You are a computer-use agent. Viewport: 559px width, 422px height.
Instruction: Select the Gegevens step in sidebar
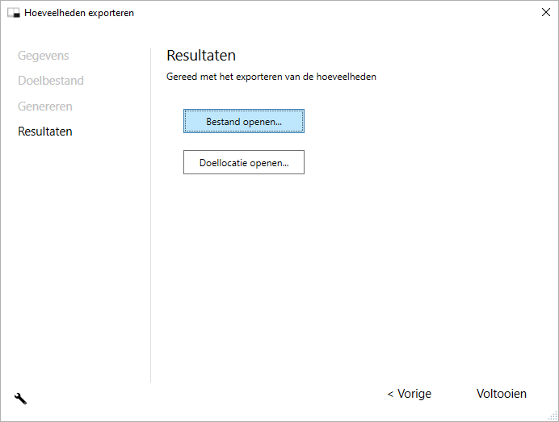44,56
